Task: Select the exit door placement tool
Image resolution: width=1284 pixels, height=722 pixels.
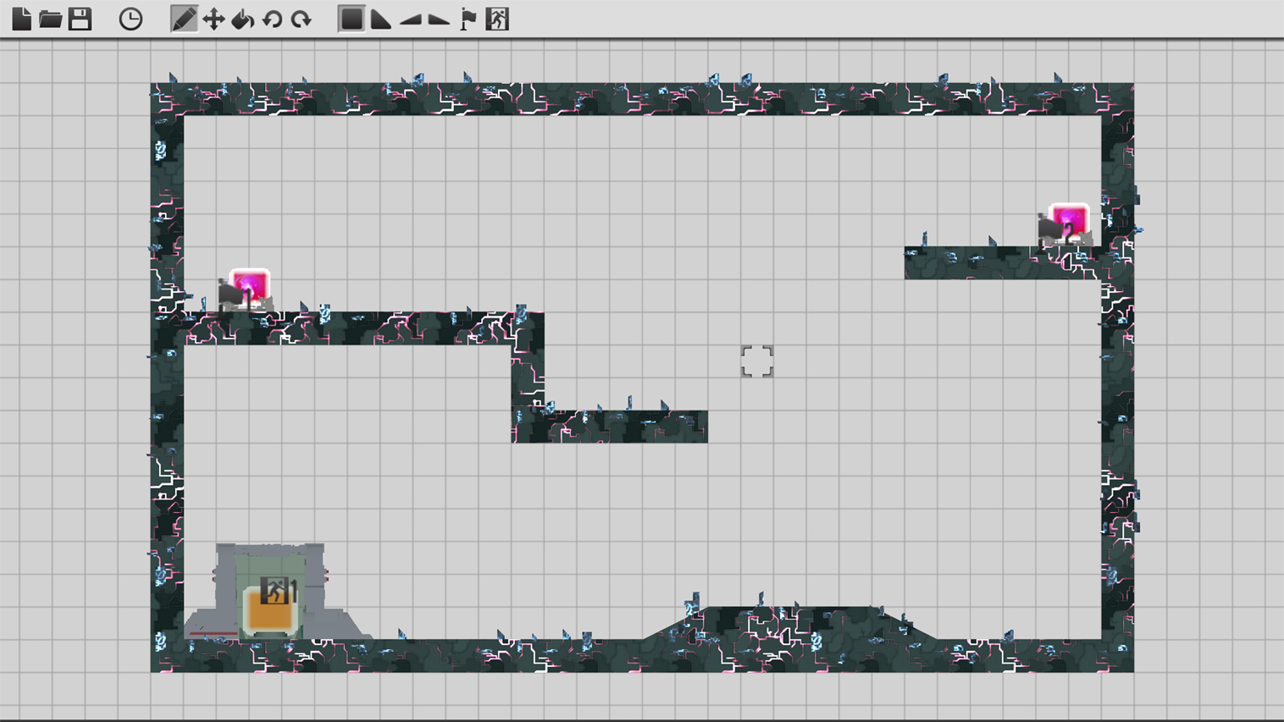Action: coord(497,19)
